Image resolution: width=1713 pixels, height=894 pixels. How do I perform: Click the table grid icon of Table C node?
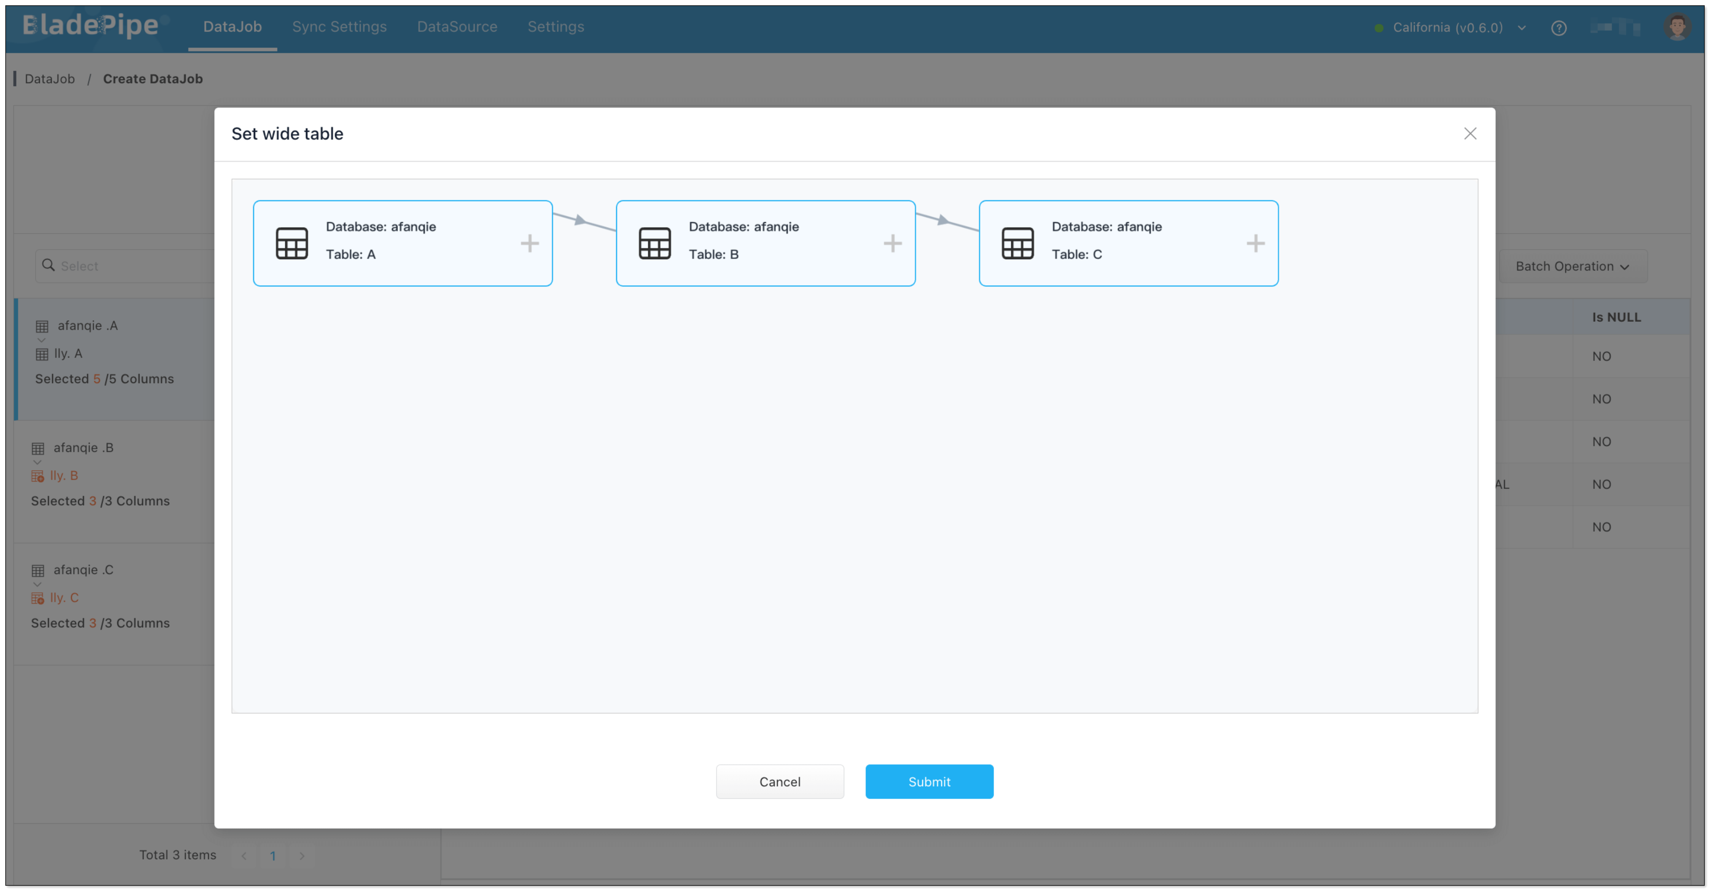click(1018, 243)
